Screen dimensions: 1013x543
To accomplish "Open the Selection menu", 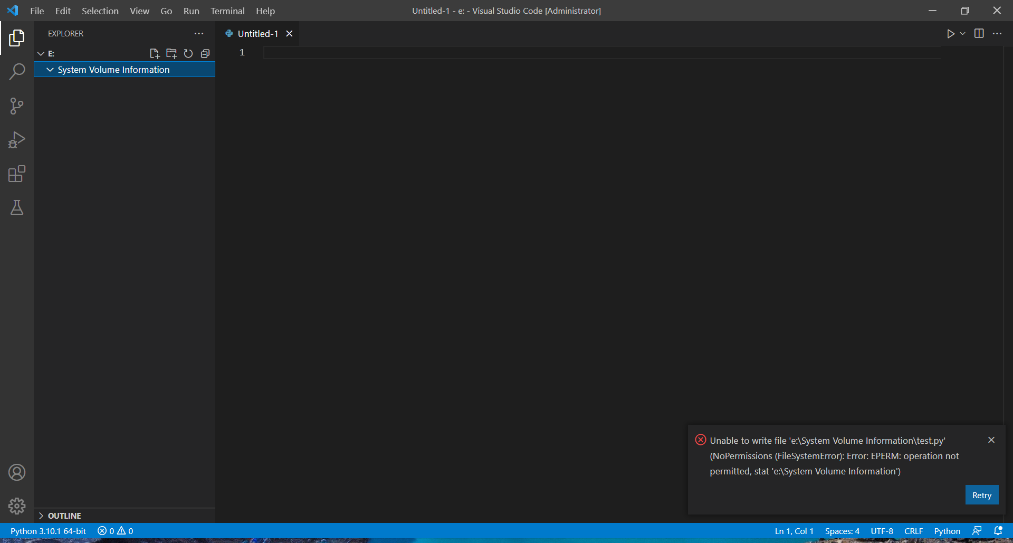I will point(100,11).
